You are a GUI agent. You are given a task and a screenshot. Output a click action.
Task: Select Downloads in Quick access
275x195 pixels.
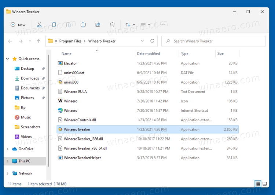[x=30, y=78]
